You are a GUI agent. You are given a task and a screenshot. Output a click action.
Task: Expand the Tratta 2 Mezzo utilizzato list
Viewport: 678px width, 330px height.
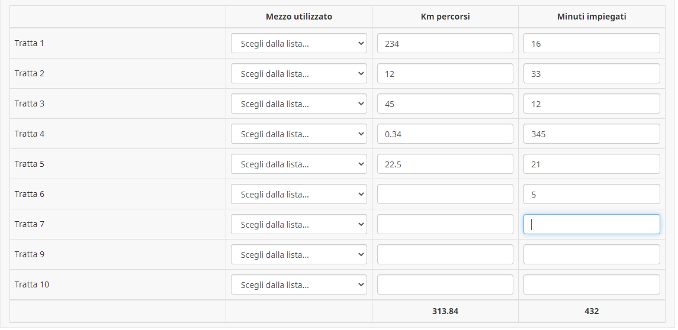coord(298,73)
